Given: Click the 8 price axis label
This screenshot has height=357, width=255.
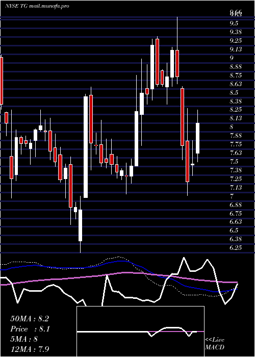Looking at the screenshot, I should coord(232,127).
